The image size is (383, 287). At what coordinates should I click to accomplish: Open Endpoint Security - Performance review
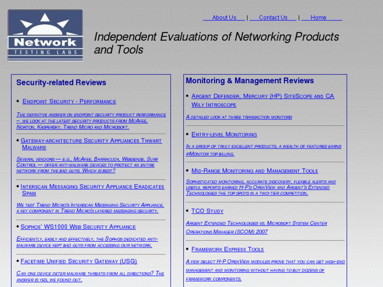70,101
